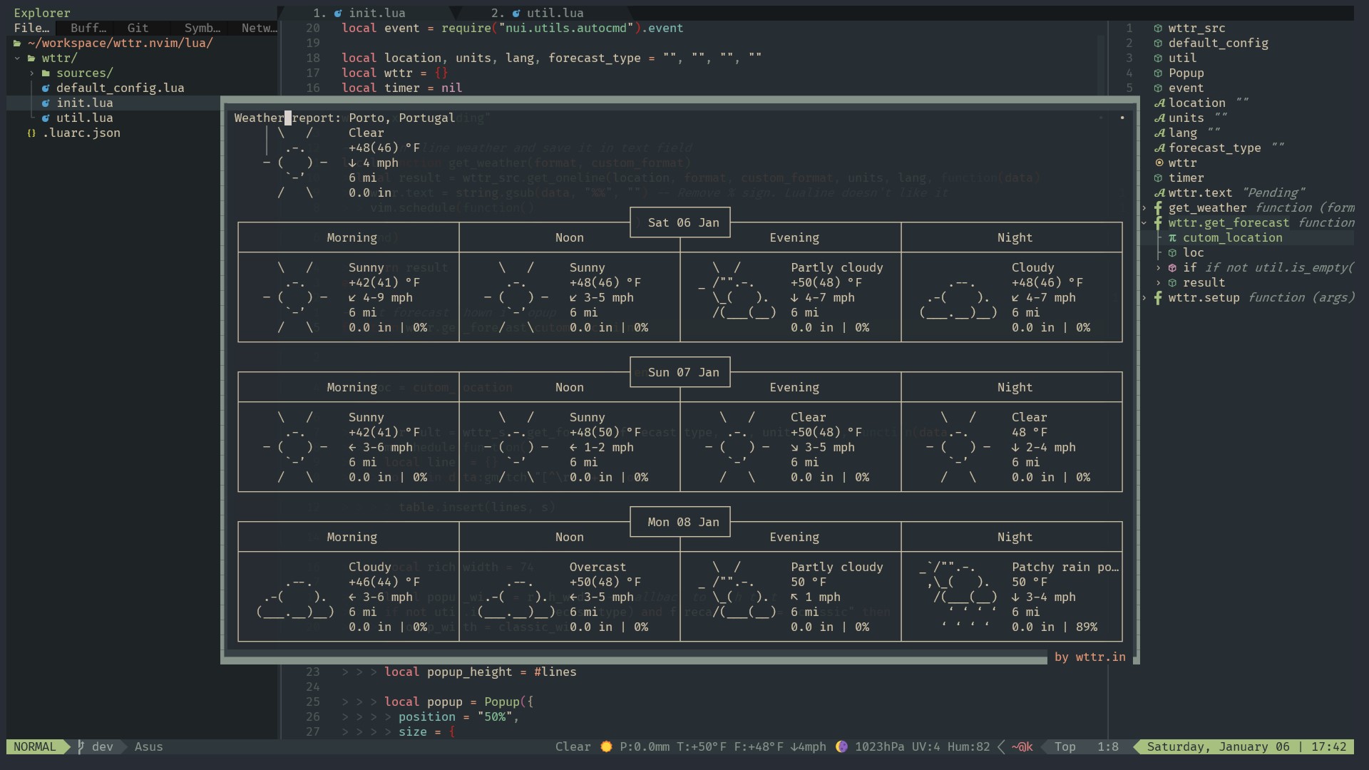Viewport: 1369px width, 770px height.
Task: Click the sources folder icon
Action: click(x=46, y=73)
